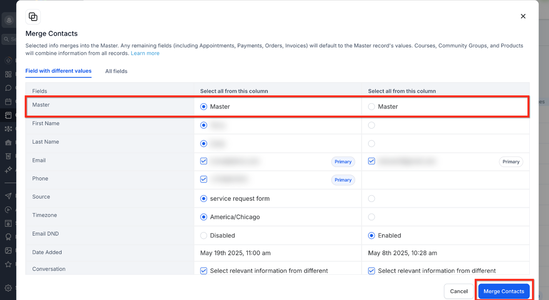
Task: Click the 'Timezone' field label
Action: [x=45, y=215]
